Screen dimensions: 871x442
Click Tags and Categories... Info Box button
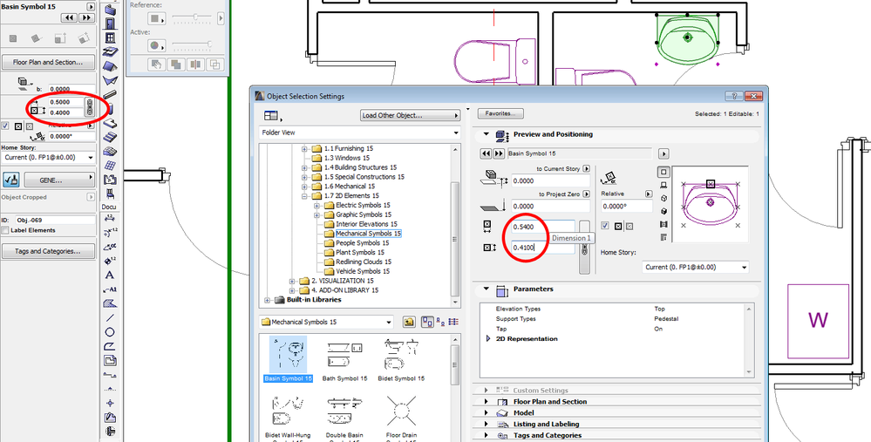(48, 251)
